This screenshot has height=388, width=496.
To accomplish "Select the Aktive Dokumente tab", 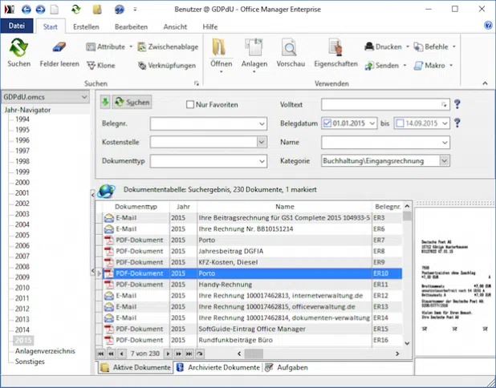I will 136,367.
